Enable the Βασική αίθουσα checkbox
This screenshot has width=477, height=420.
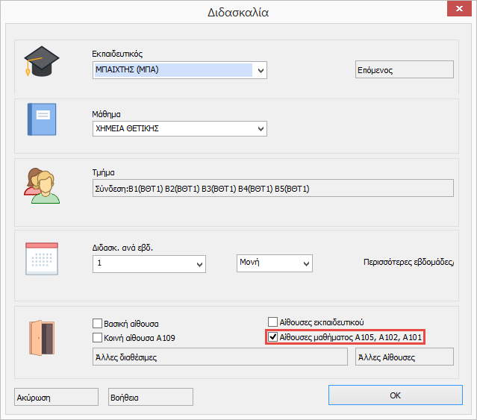pos(97,324)
